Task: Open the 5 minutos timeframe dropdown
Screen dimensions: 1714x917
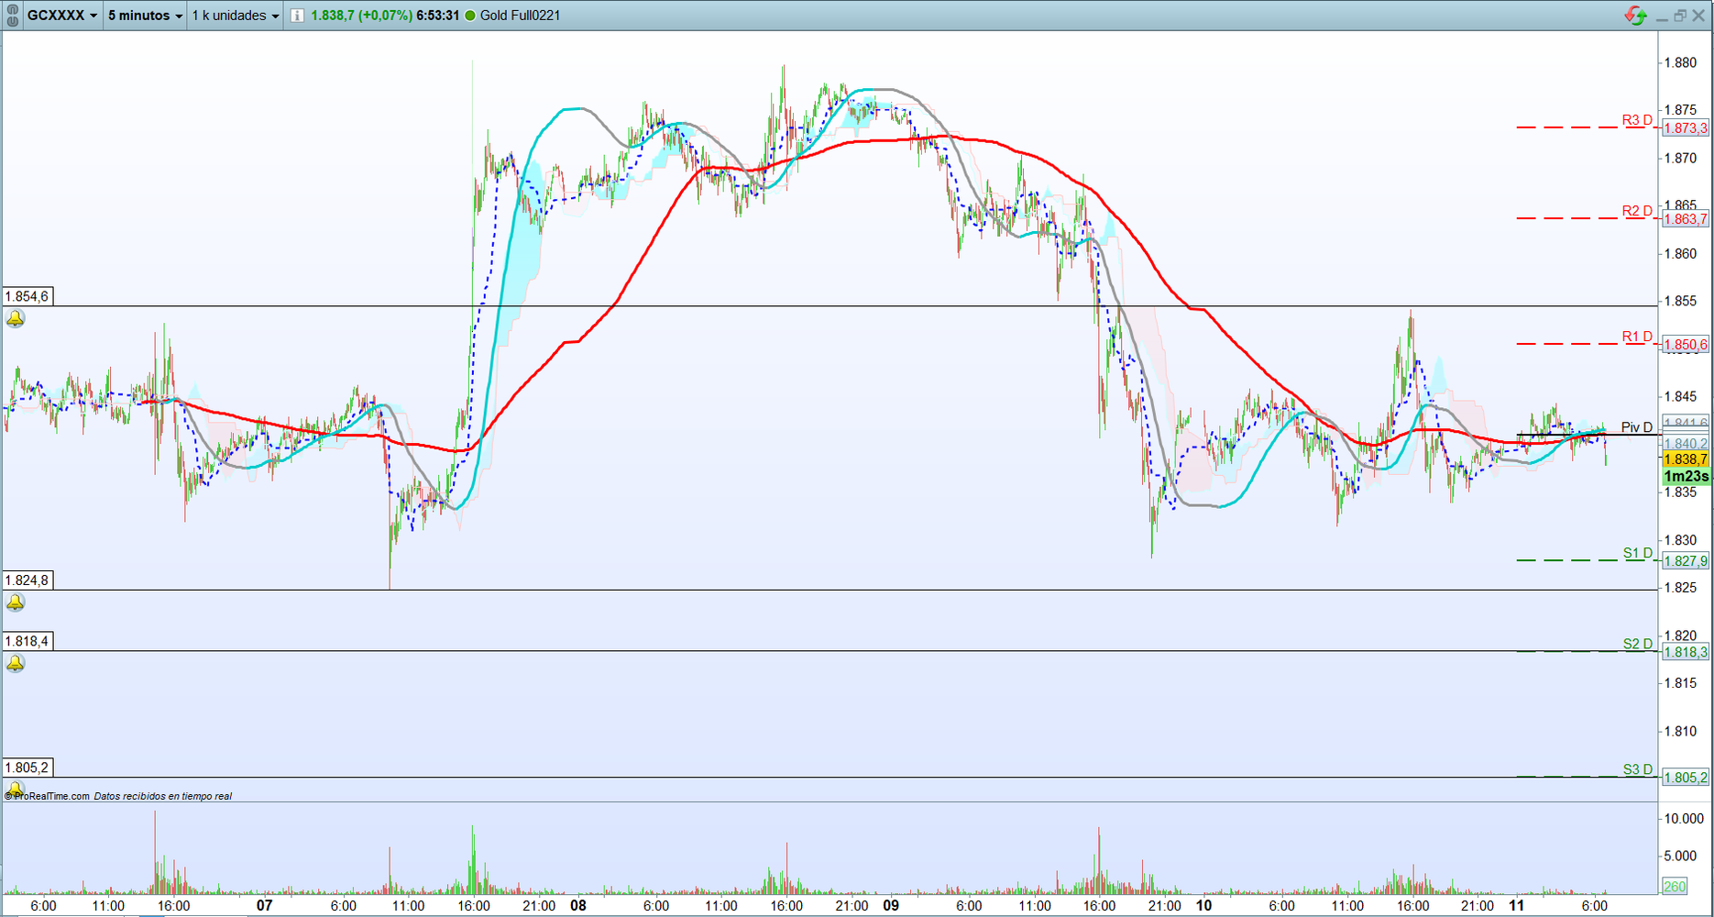Action: (145, 16)
